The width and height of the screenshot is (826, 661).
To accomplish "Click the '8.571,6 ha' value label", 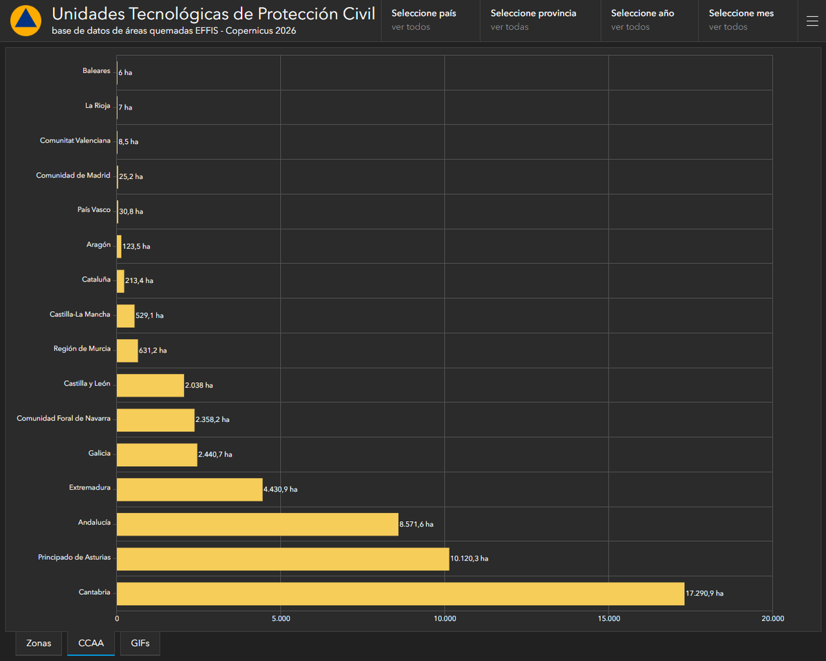I will click(416, 524).
